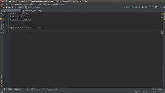Click line number 8 in gutter
The height and width of the screenshot is (93, 165).
tap(4, 33)
